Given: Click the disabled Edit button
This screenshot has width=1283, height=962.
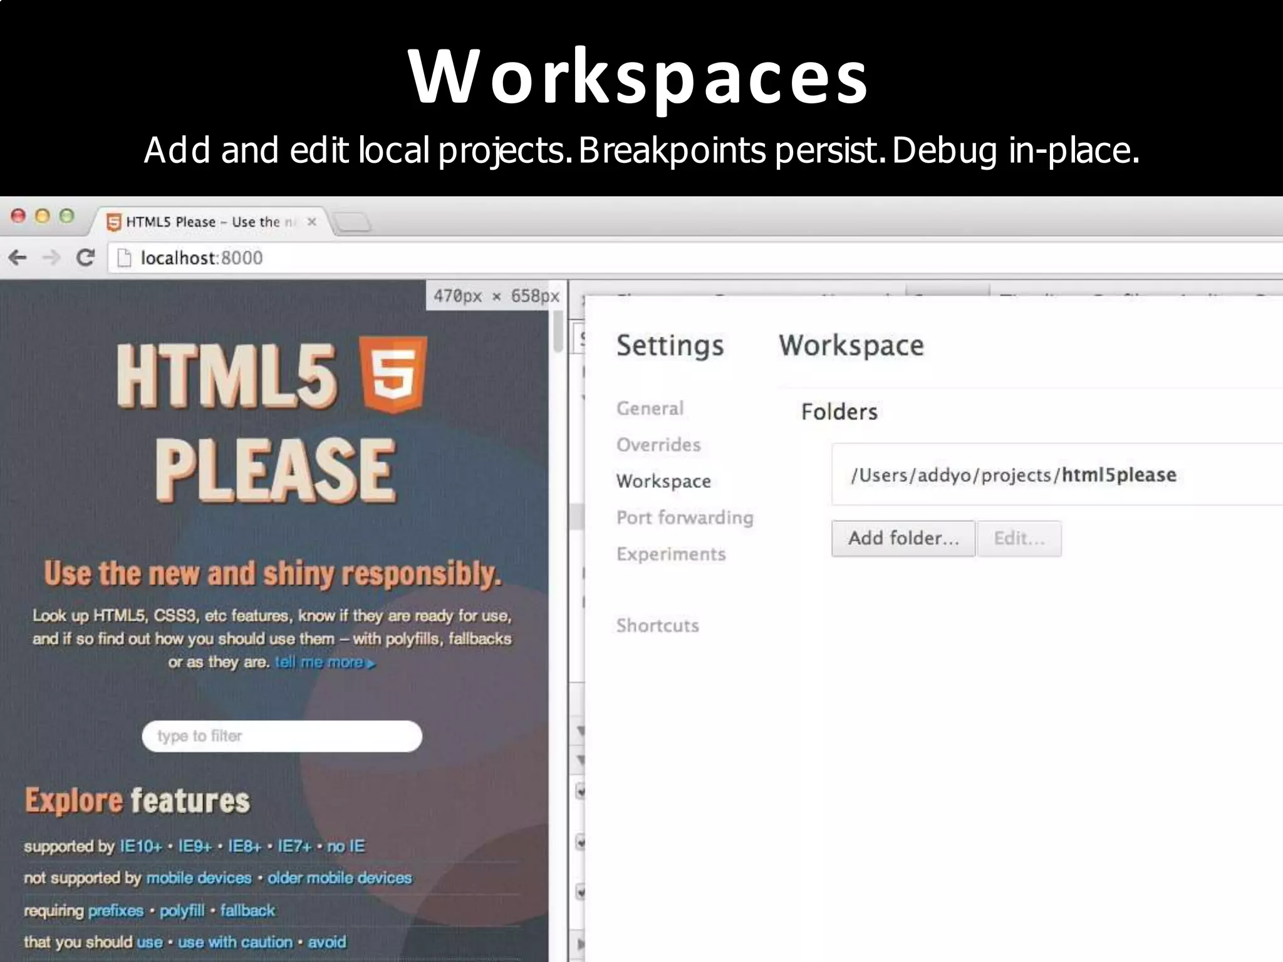Looking at the screenshot, I should [1019, 539].
